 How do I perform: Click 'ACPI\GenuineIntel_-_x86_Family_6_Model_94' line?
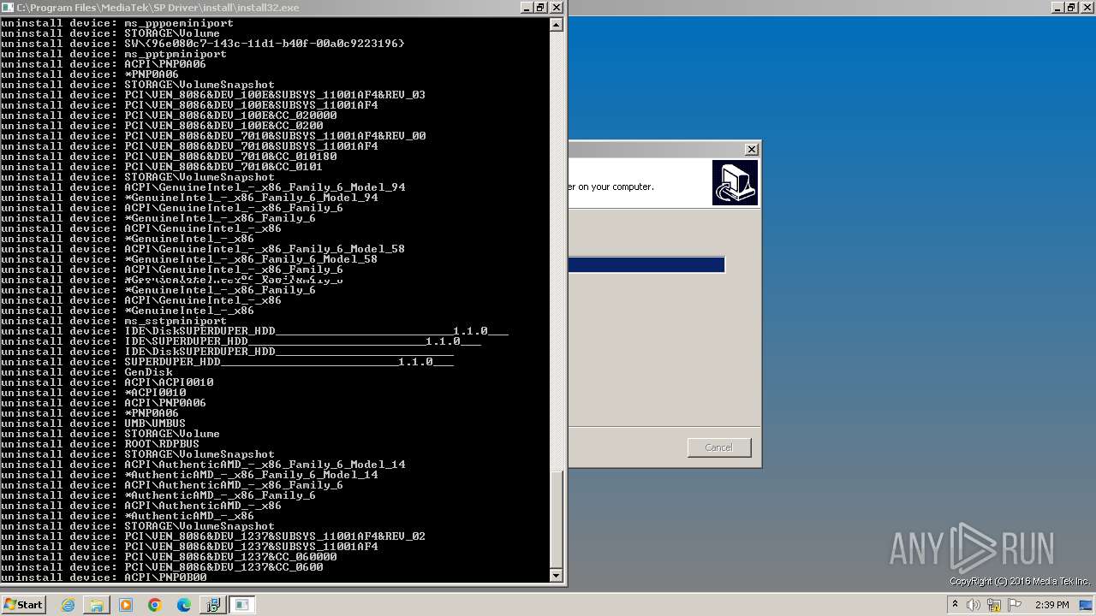pyautogui.click(x=203, y=187)
